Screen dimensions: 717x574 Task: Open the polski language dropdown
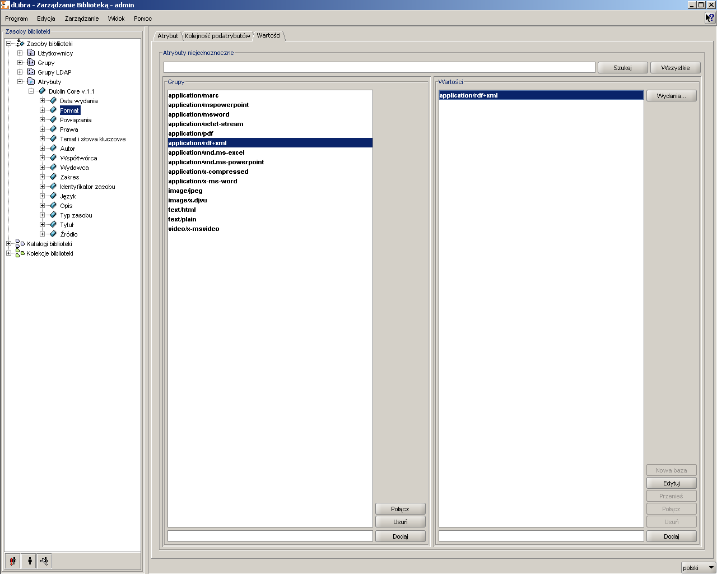point(699,568)
